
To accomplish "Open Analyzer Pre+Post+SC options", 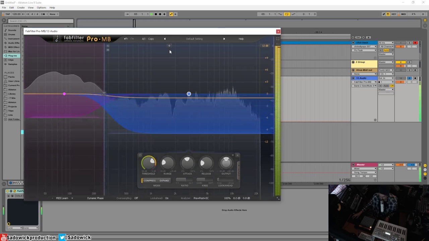I will coord(201,198).
